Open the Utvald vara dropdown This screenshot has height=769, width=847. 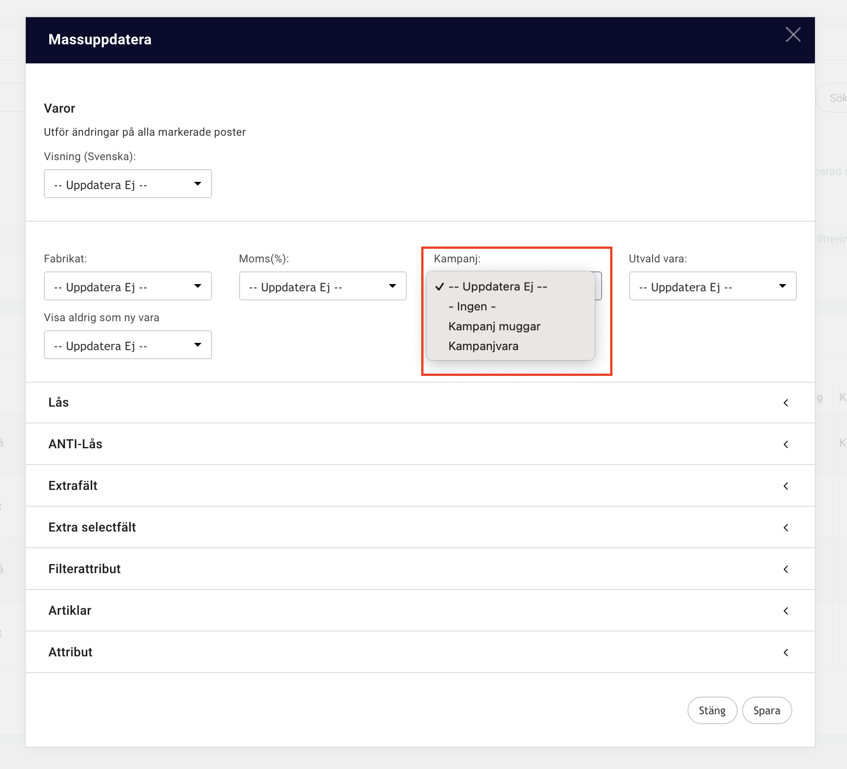712,286
